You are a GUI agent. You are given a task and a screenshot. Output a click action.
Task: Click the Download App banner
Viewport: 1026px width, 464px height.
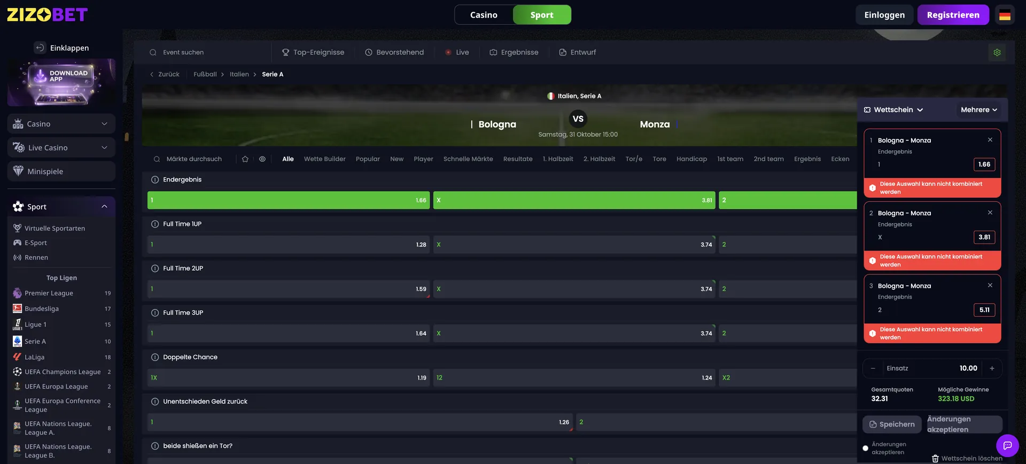(61, 83)
